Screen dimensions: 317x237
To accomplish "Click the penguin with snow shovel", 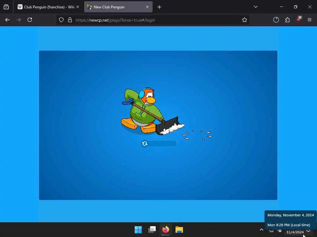I will 153,111.
